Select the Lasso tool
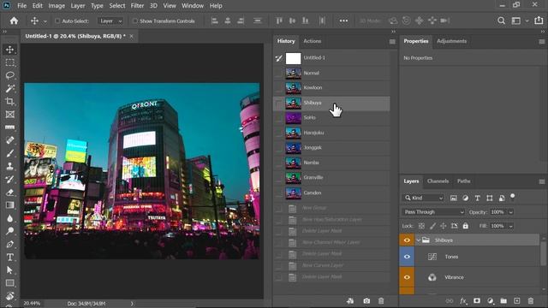Screen dimensions: 548x308 click(x=9, y=75)
